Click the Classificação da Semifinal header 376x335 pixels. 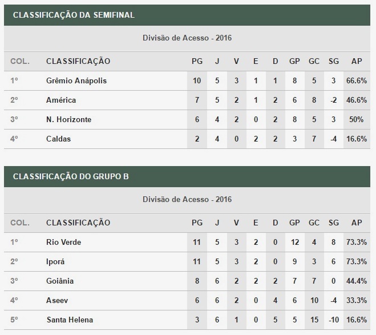74,15
